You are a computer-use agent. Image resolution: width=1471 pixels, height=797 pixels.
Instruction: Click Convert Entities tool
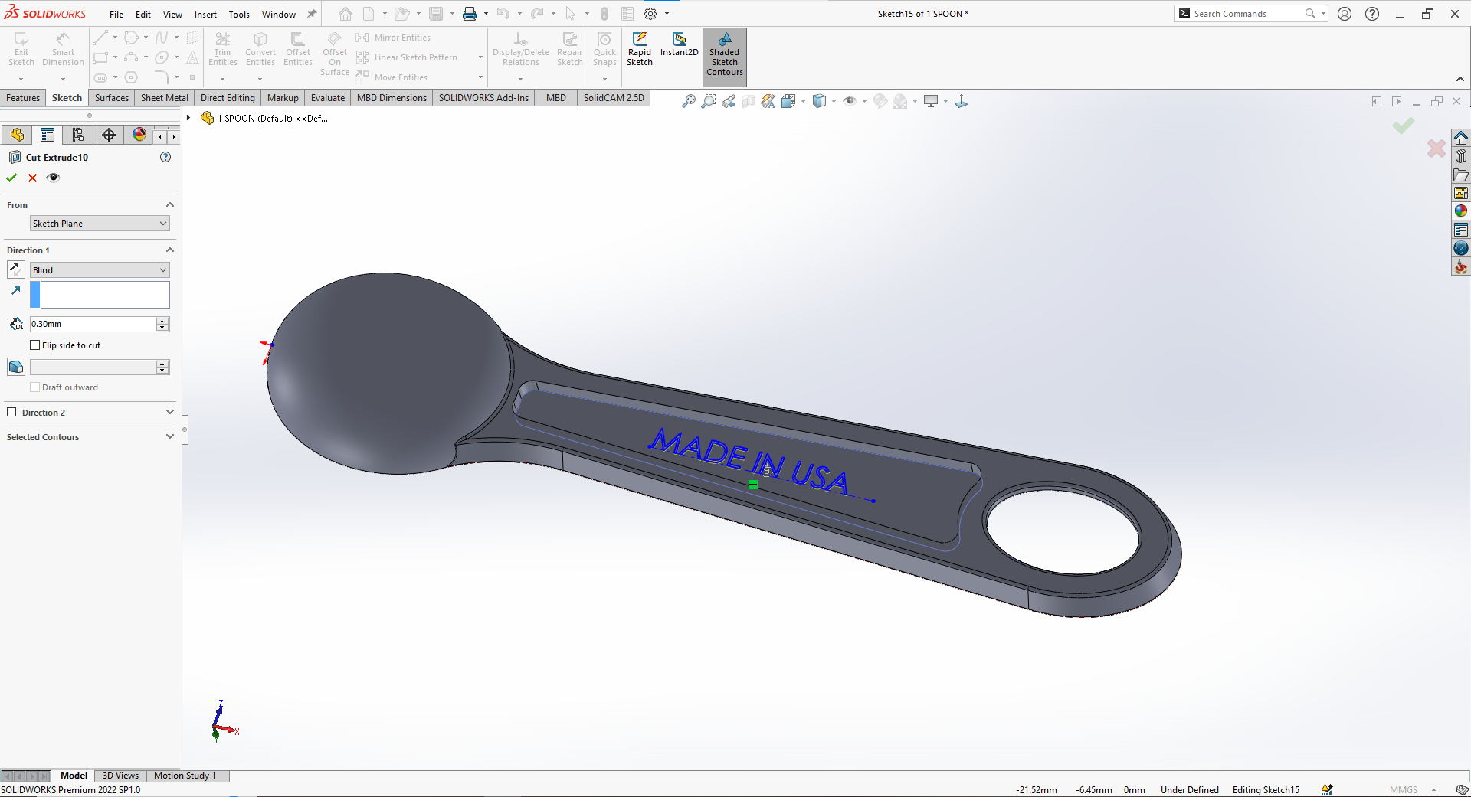click(260, 49)
